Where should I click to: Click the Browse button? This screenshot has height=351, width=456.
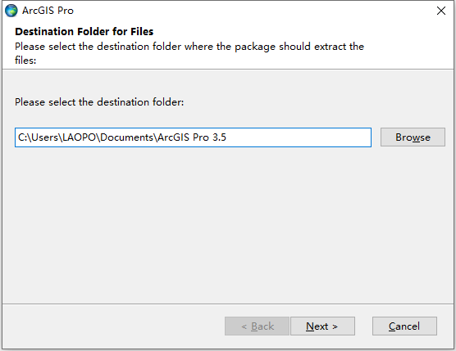413,137
